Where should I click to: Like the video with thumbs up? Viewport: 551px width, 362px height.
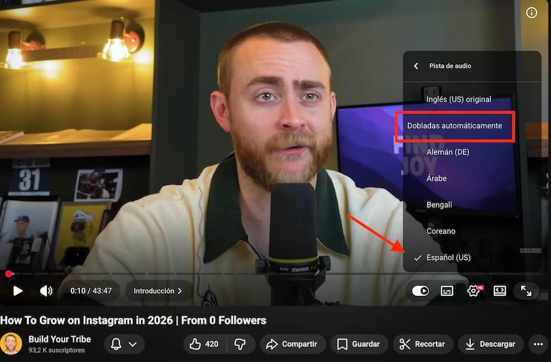204,344
